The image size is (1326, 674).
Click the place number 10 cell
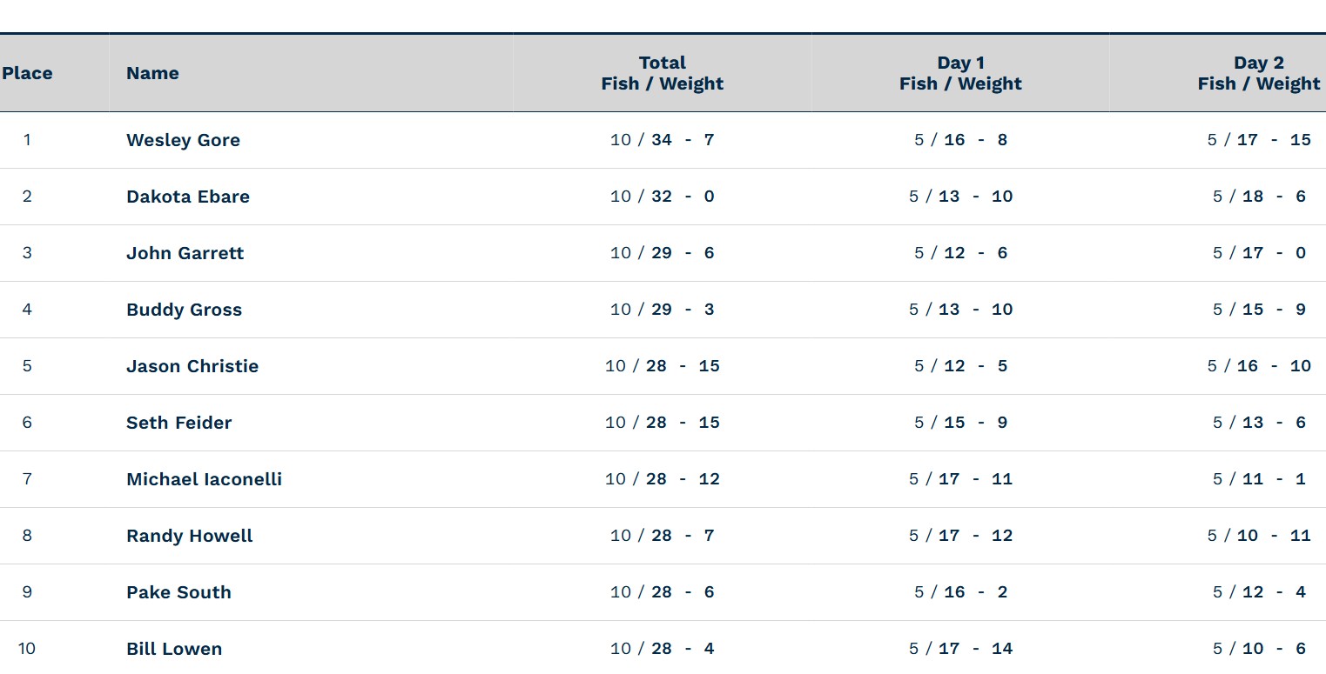pyautogui.click(x=27, y=649)
